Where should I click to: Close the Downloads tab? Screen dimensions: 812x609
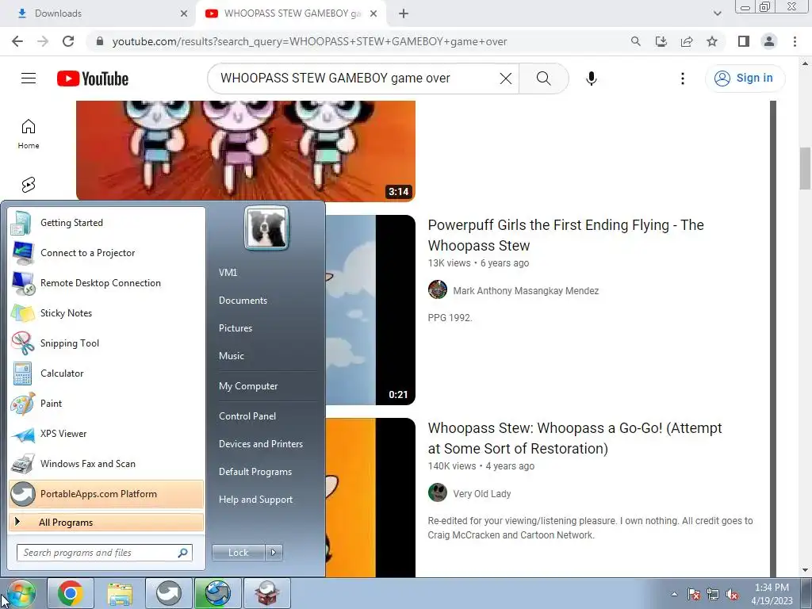184,13
